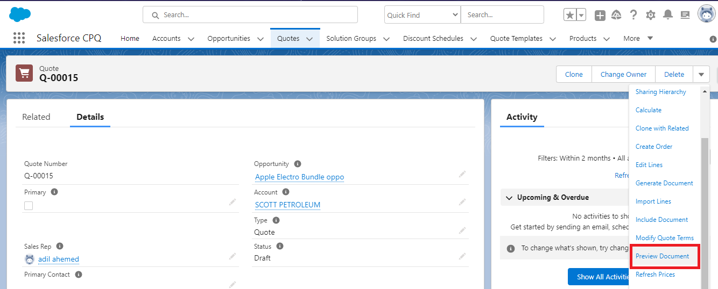The image size is (718, 289).
Task: Open the Trailhead guidance icon
Action: coord(617,15)
